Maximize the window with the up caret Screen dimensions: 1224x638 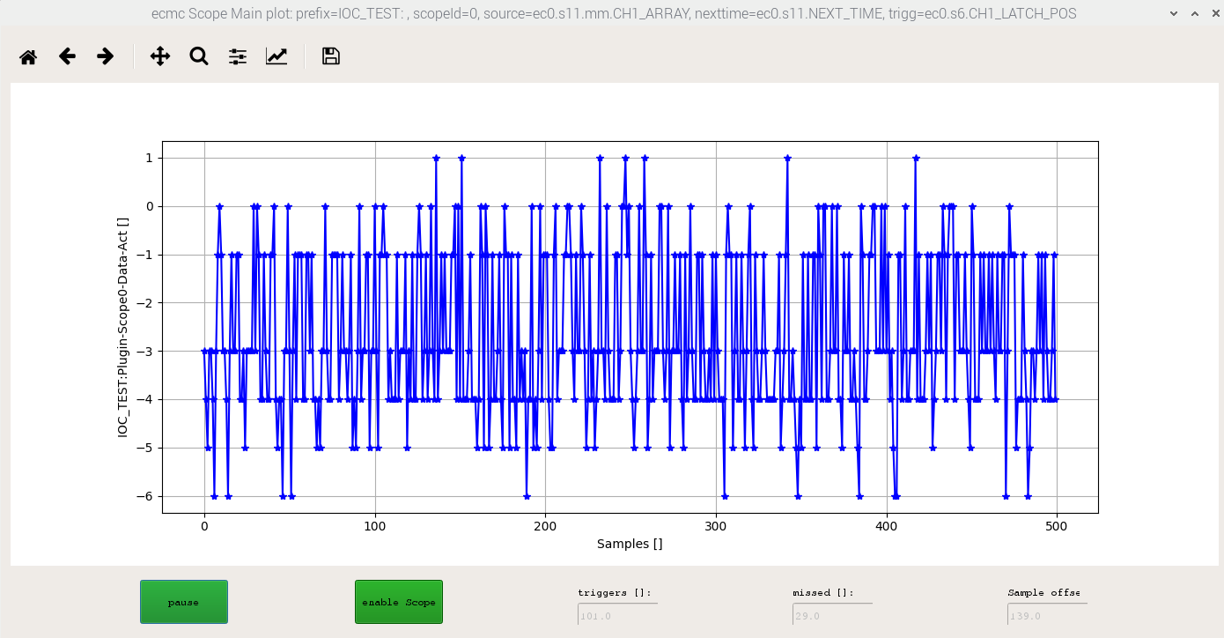click(x=1194, y=14)
